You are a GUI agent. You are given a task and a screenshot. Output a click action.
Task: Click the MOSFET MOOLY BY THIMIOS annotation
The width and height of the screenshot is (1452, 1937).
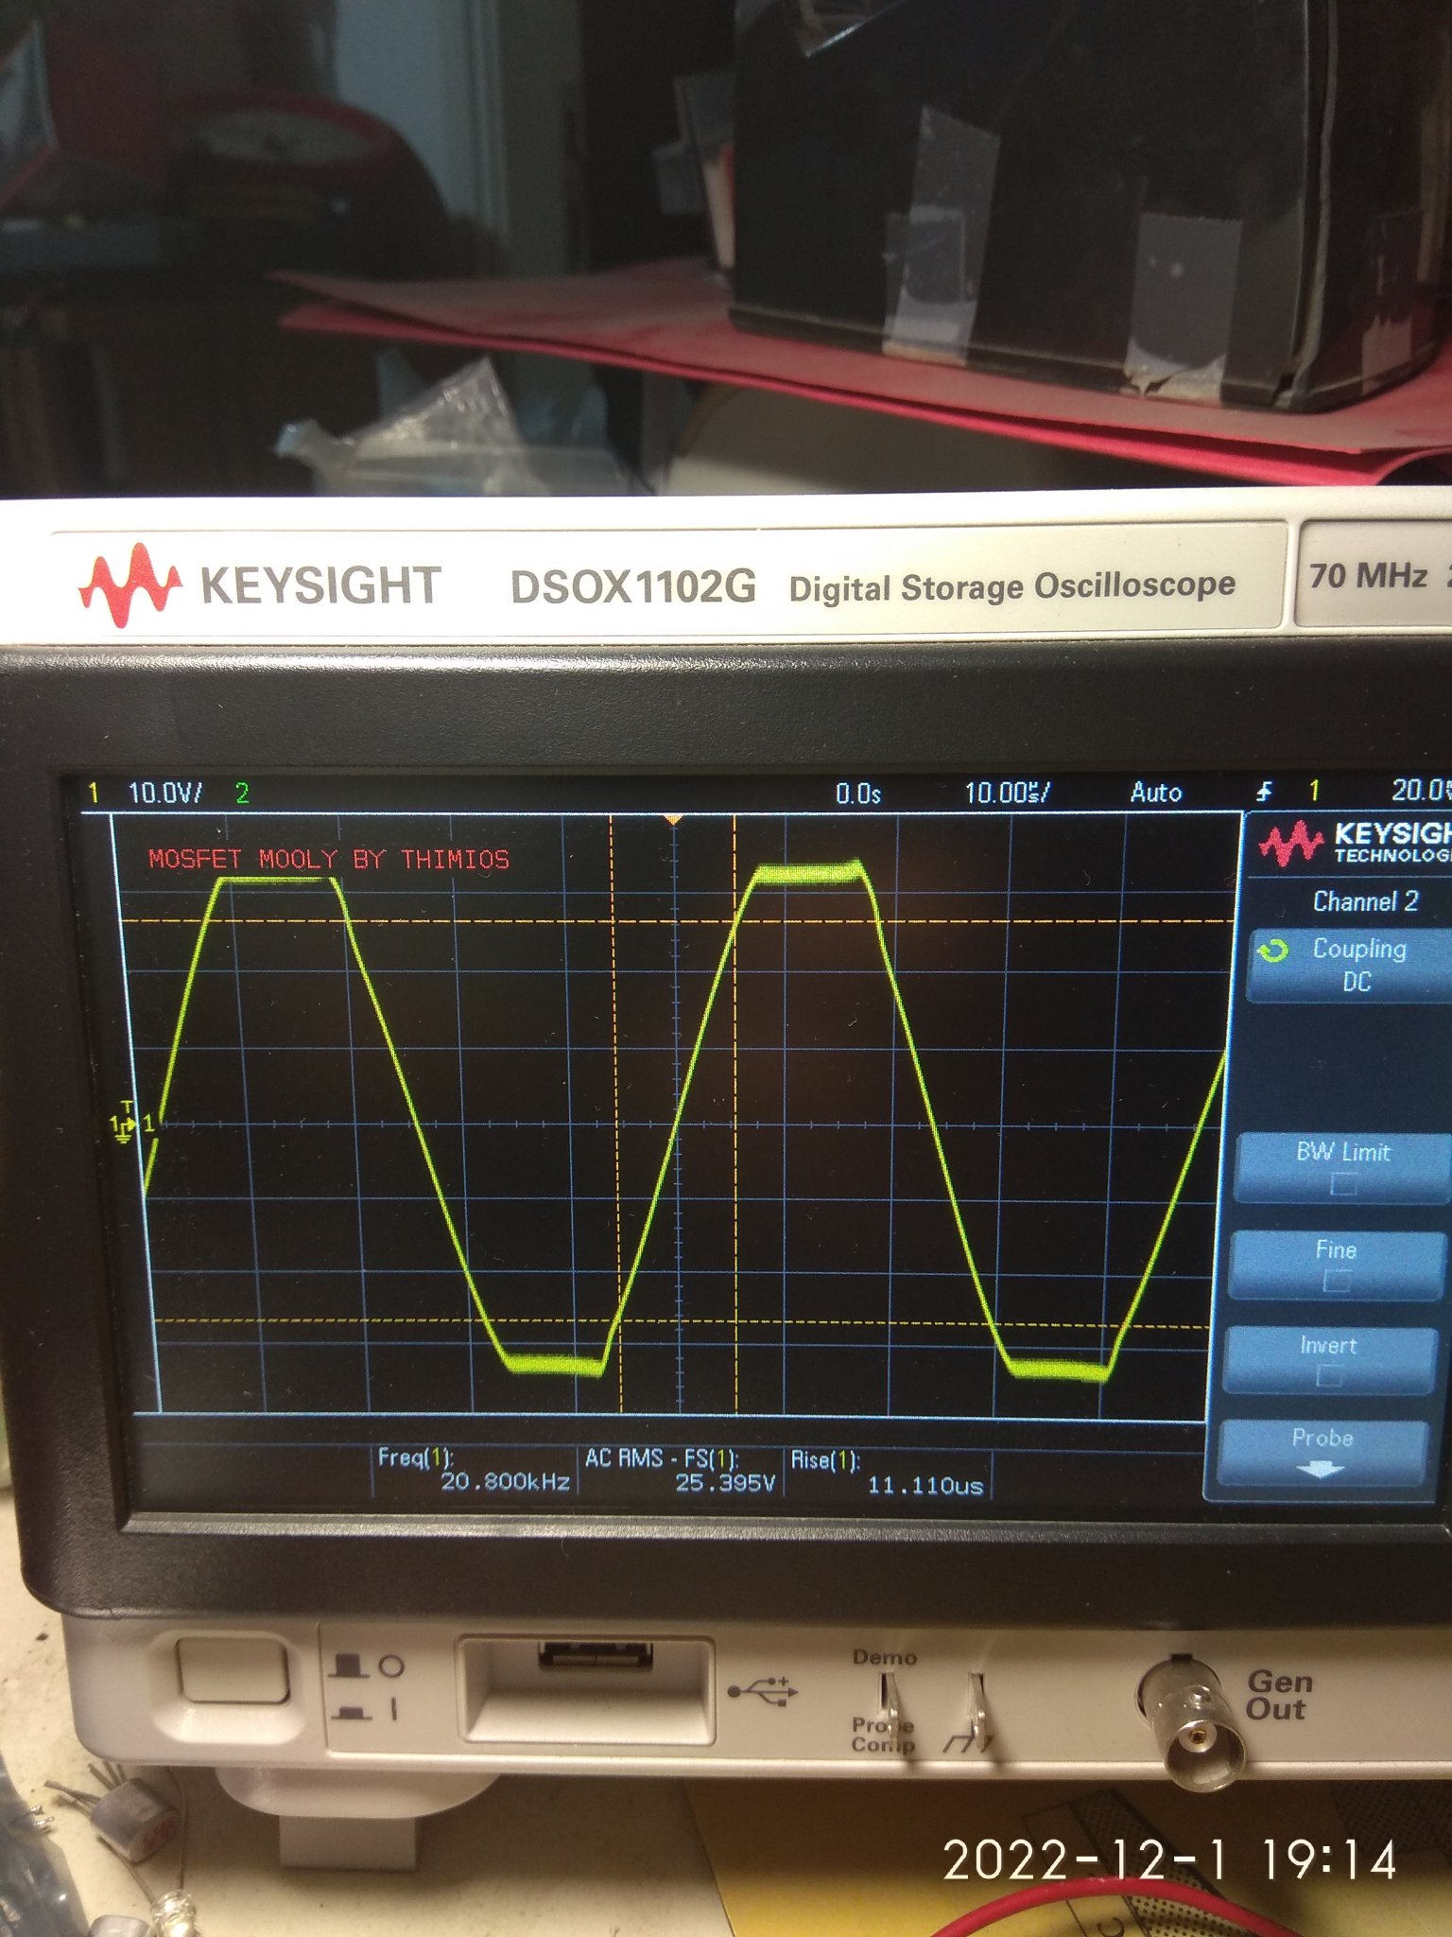coord(328,859)
